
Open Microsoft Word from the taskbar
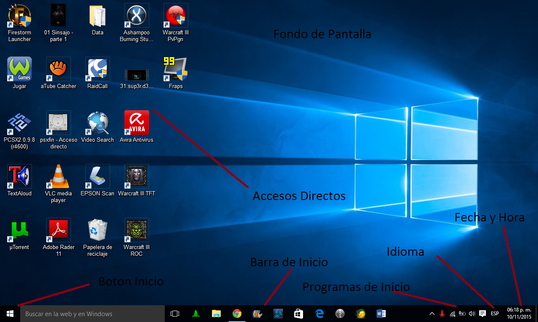[x=381, y=314]
